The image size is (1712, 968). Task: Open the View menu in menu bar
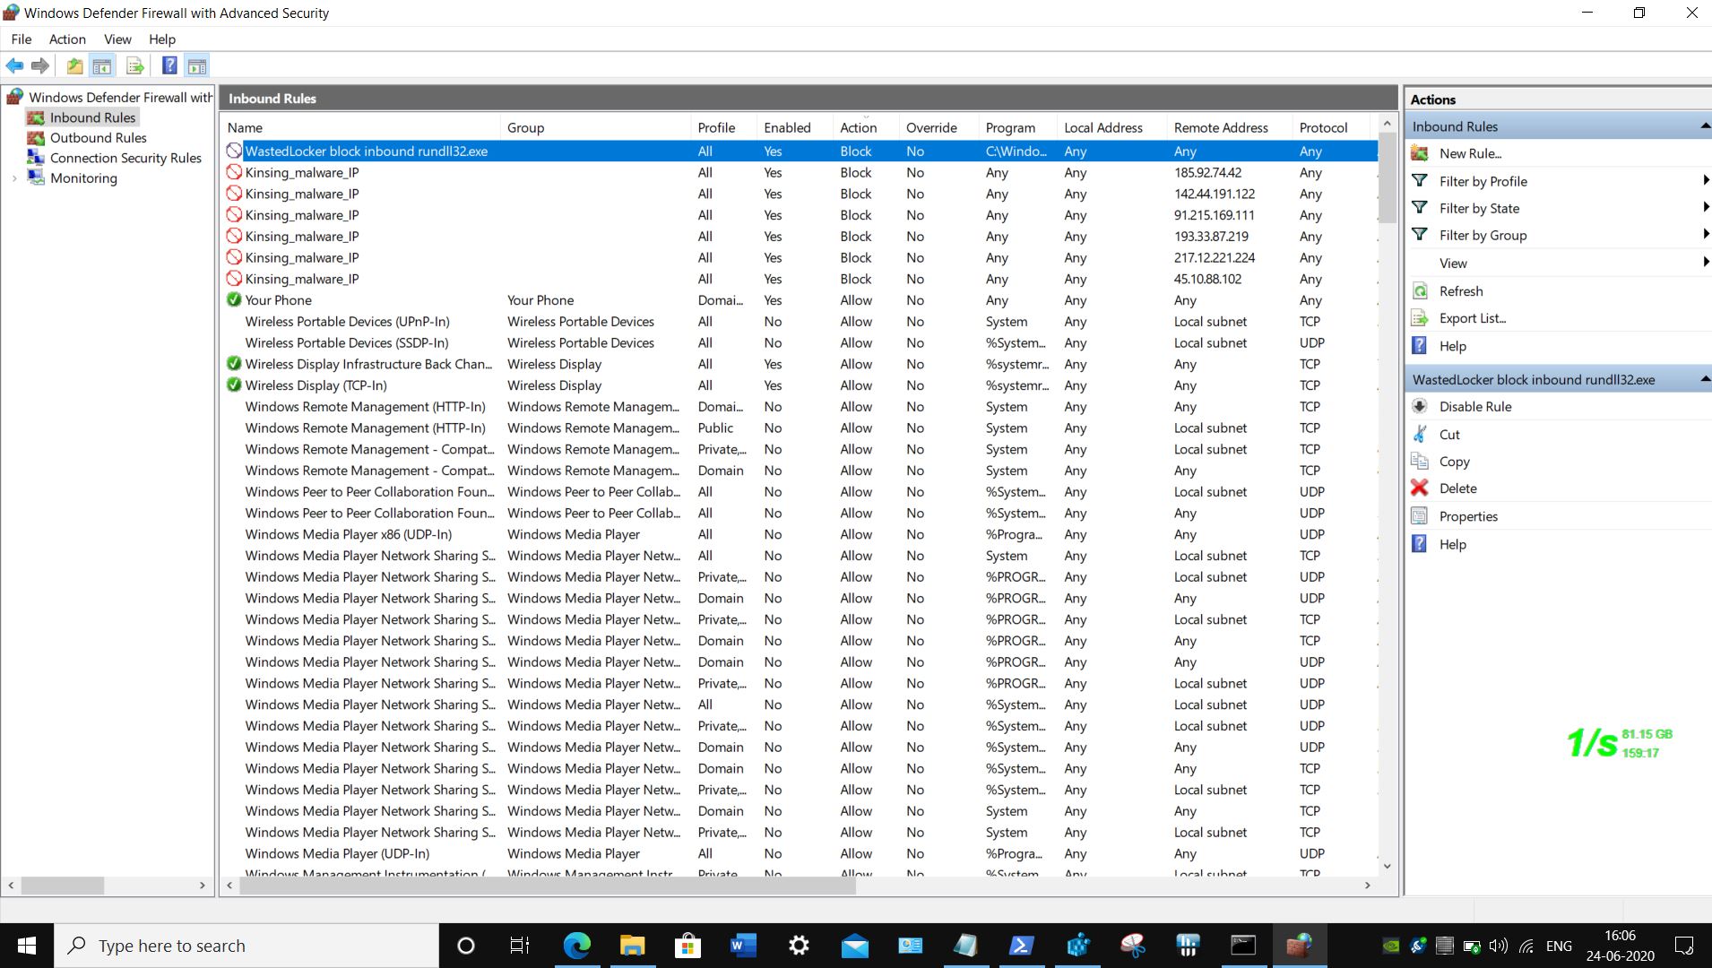click(117, 39)
